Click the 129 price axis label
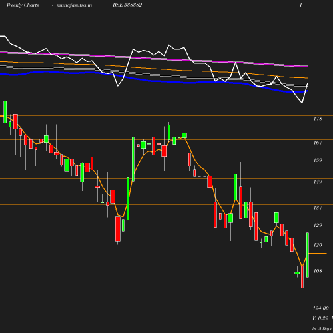 318,225
